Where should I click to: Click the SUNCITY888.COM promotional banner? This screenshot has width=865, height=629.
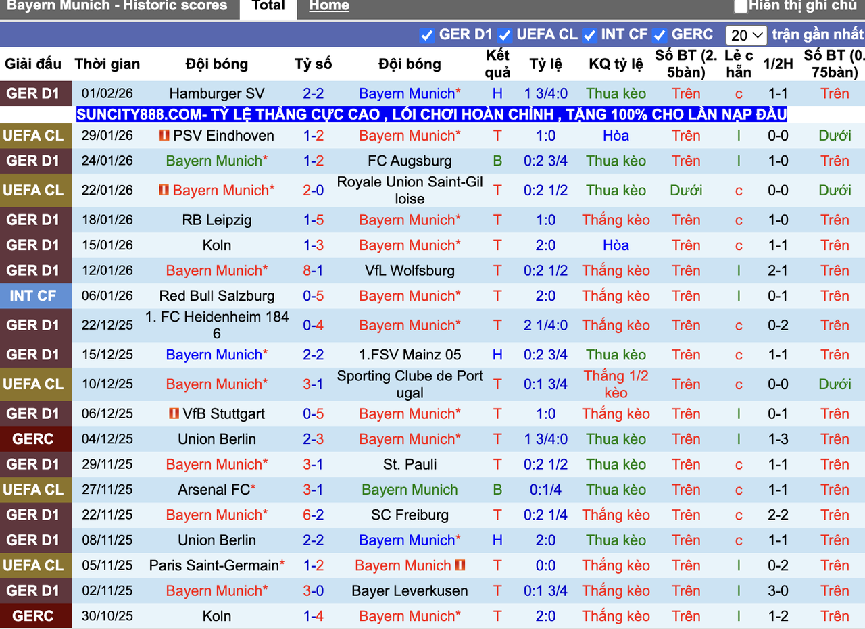[431, 114]
